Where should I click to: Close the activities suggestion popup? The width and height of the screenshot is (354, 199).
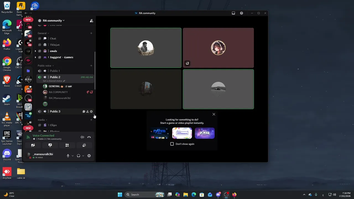coord(214,114)
